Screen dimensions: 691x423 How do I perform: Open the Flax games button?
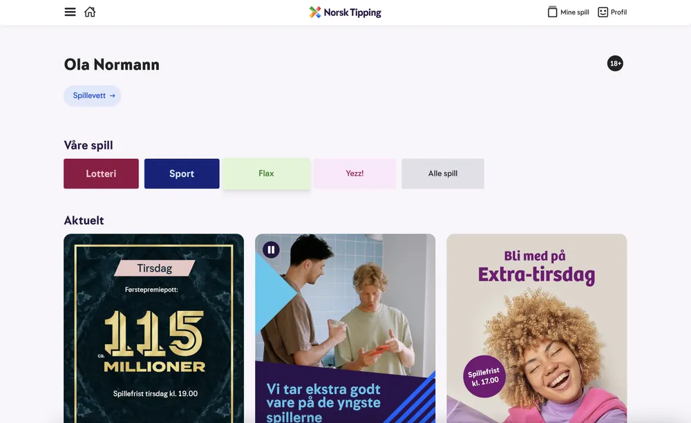click(x=266, y=173)
